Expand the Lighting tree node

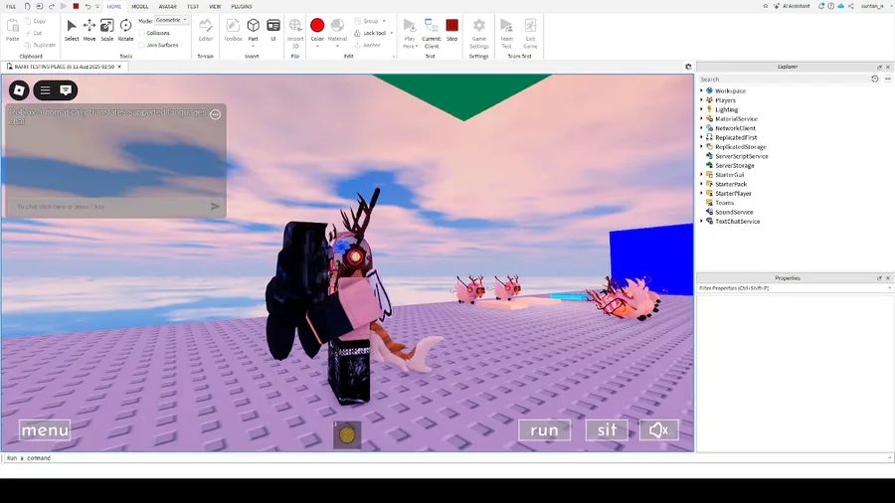click(701, 109)
